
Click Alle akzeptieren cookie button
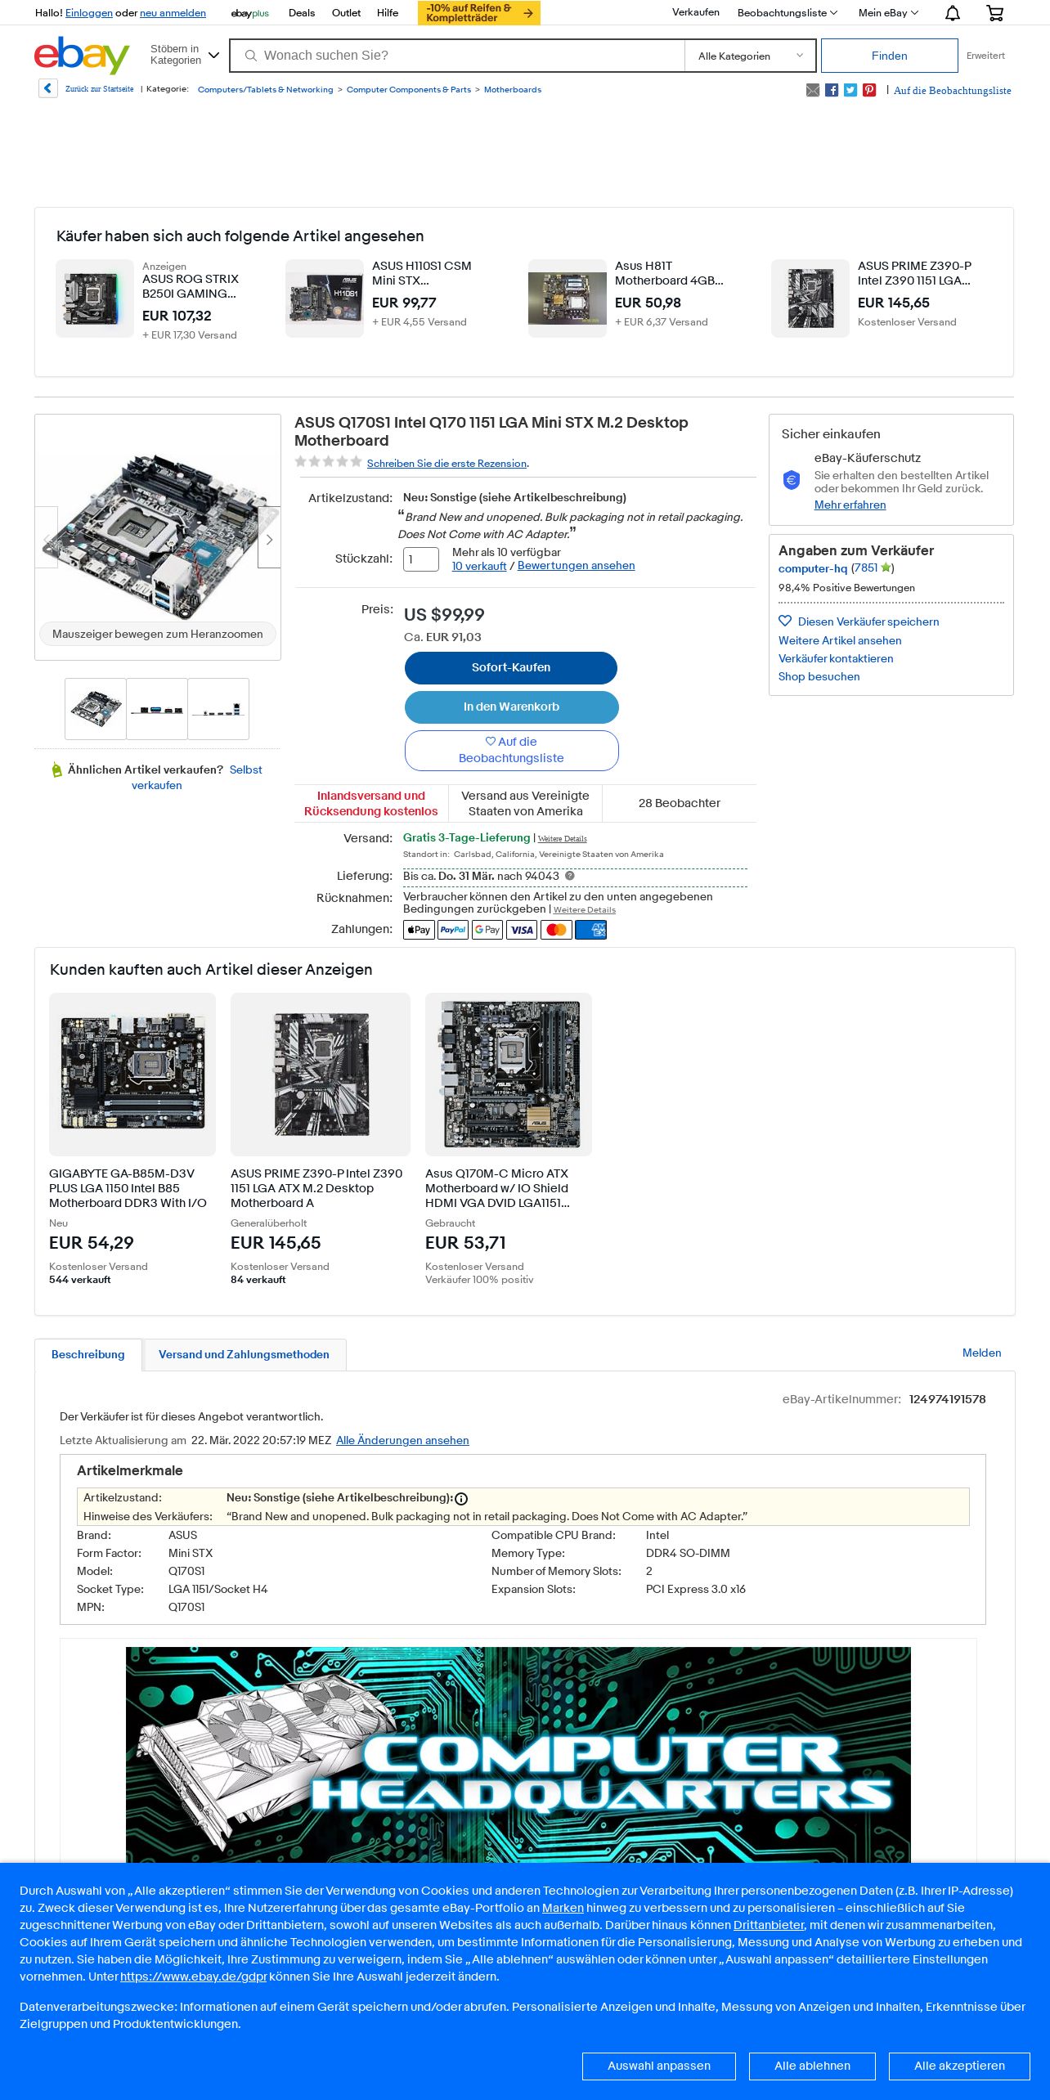tap(959, 2066)
